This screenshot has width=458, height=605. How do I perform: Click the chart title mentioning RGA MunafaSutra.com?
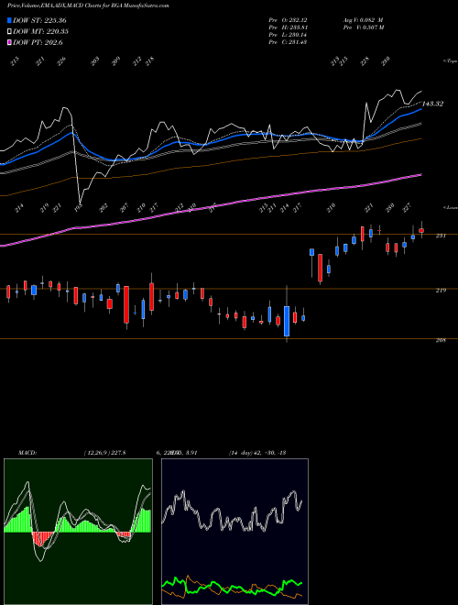(88, 5)
